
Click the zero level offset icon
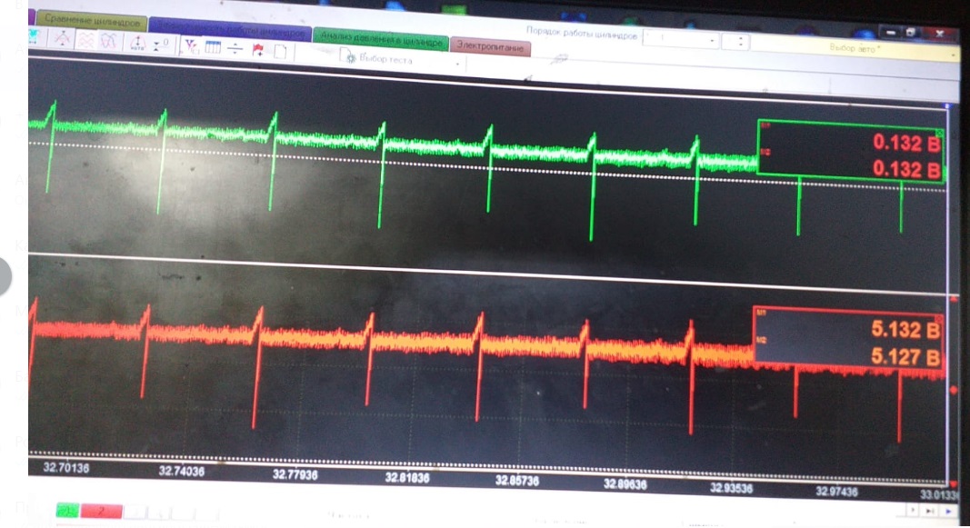pos(160,45)
